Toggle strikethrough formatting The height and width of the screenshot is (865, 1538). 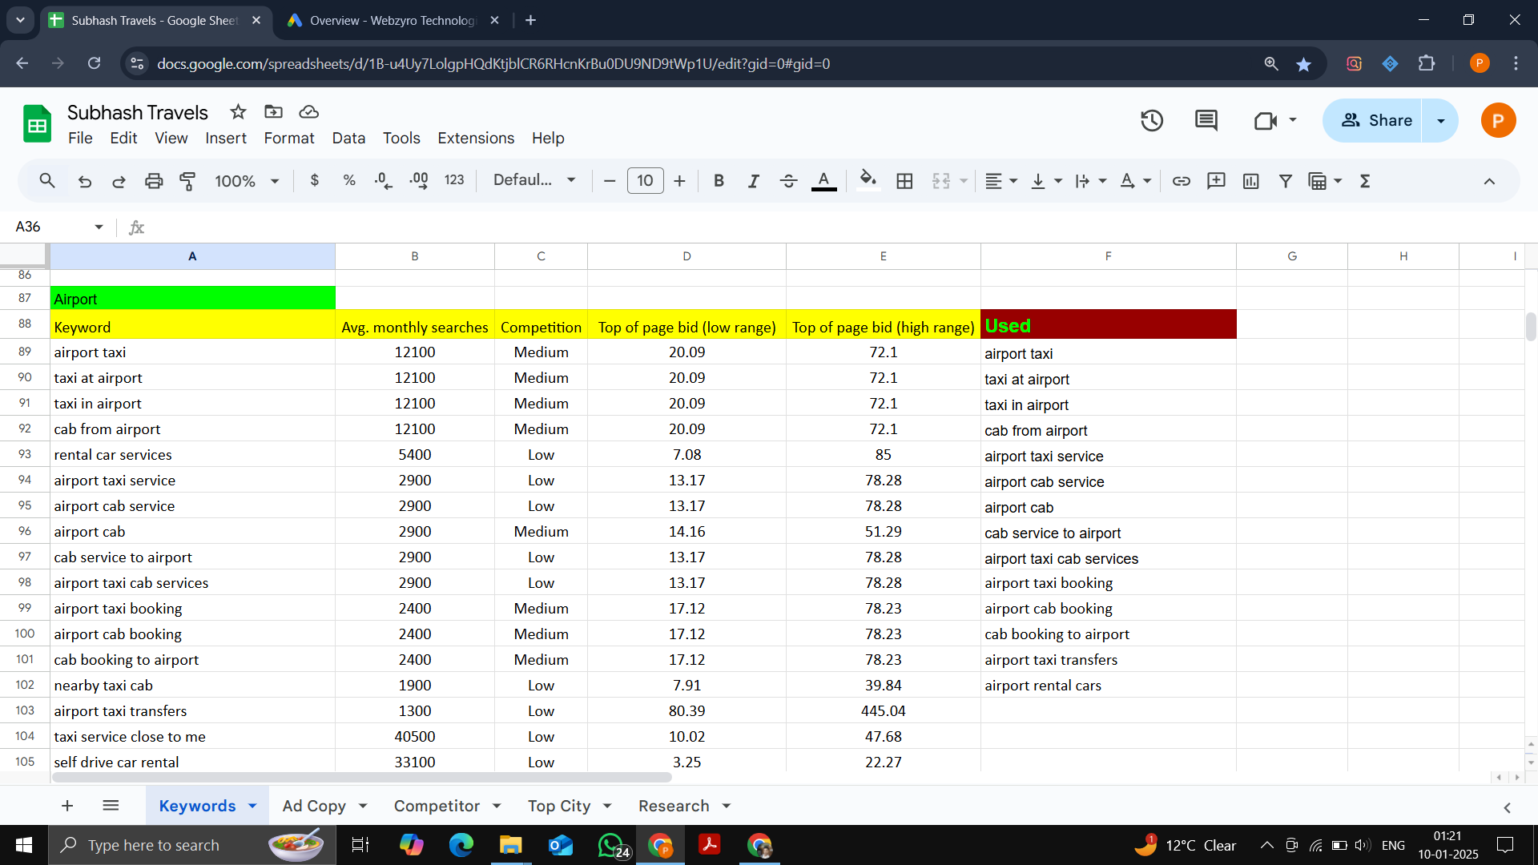tap(788, 181)
